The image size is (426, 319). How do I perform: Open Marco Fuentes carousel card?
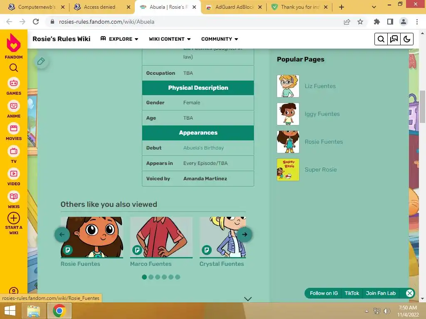tap(161, 242)
